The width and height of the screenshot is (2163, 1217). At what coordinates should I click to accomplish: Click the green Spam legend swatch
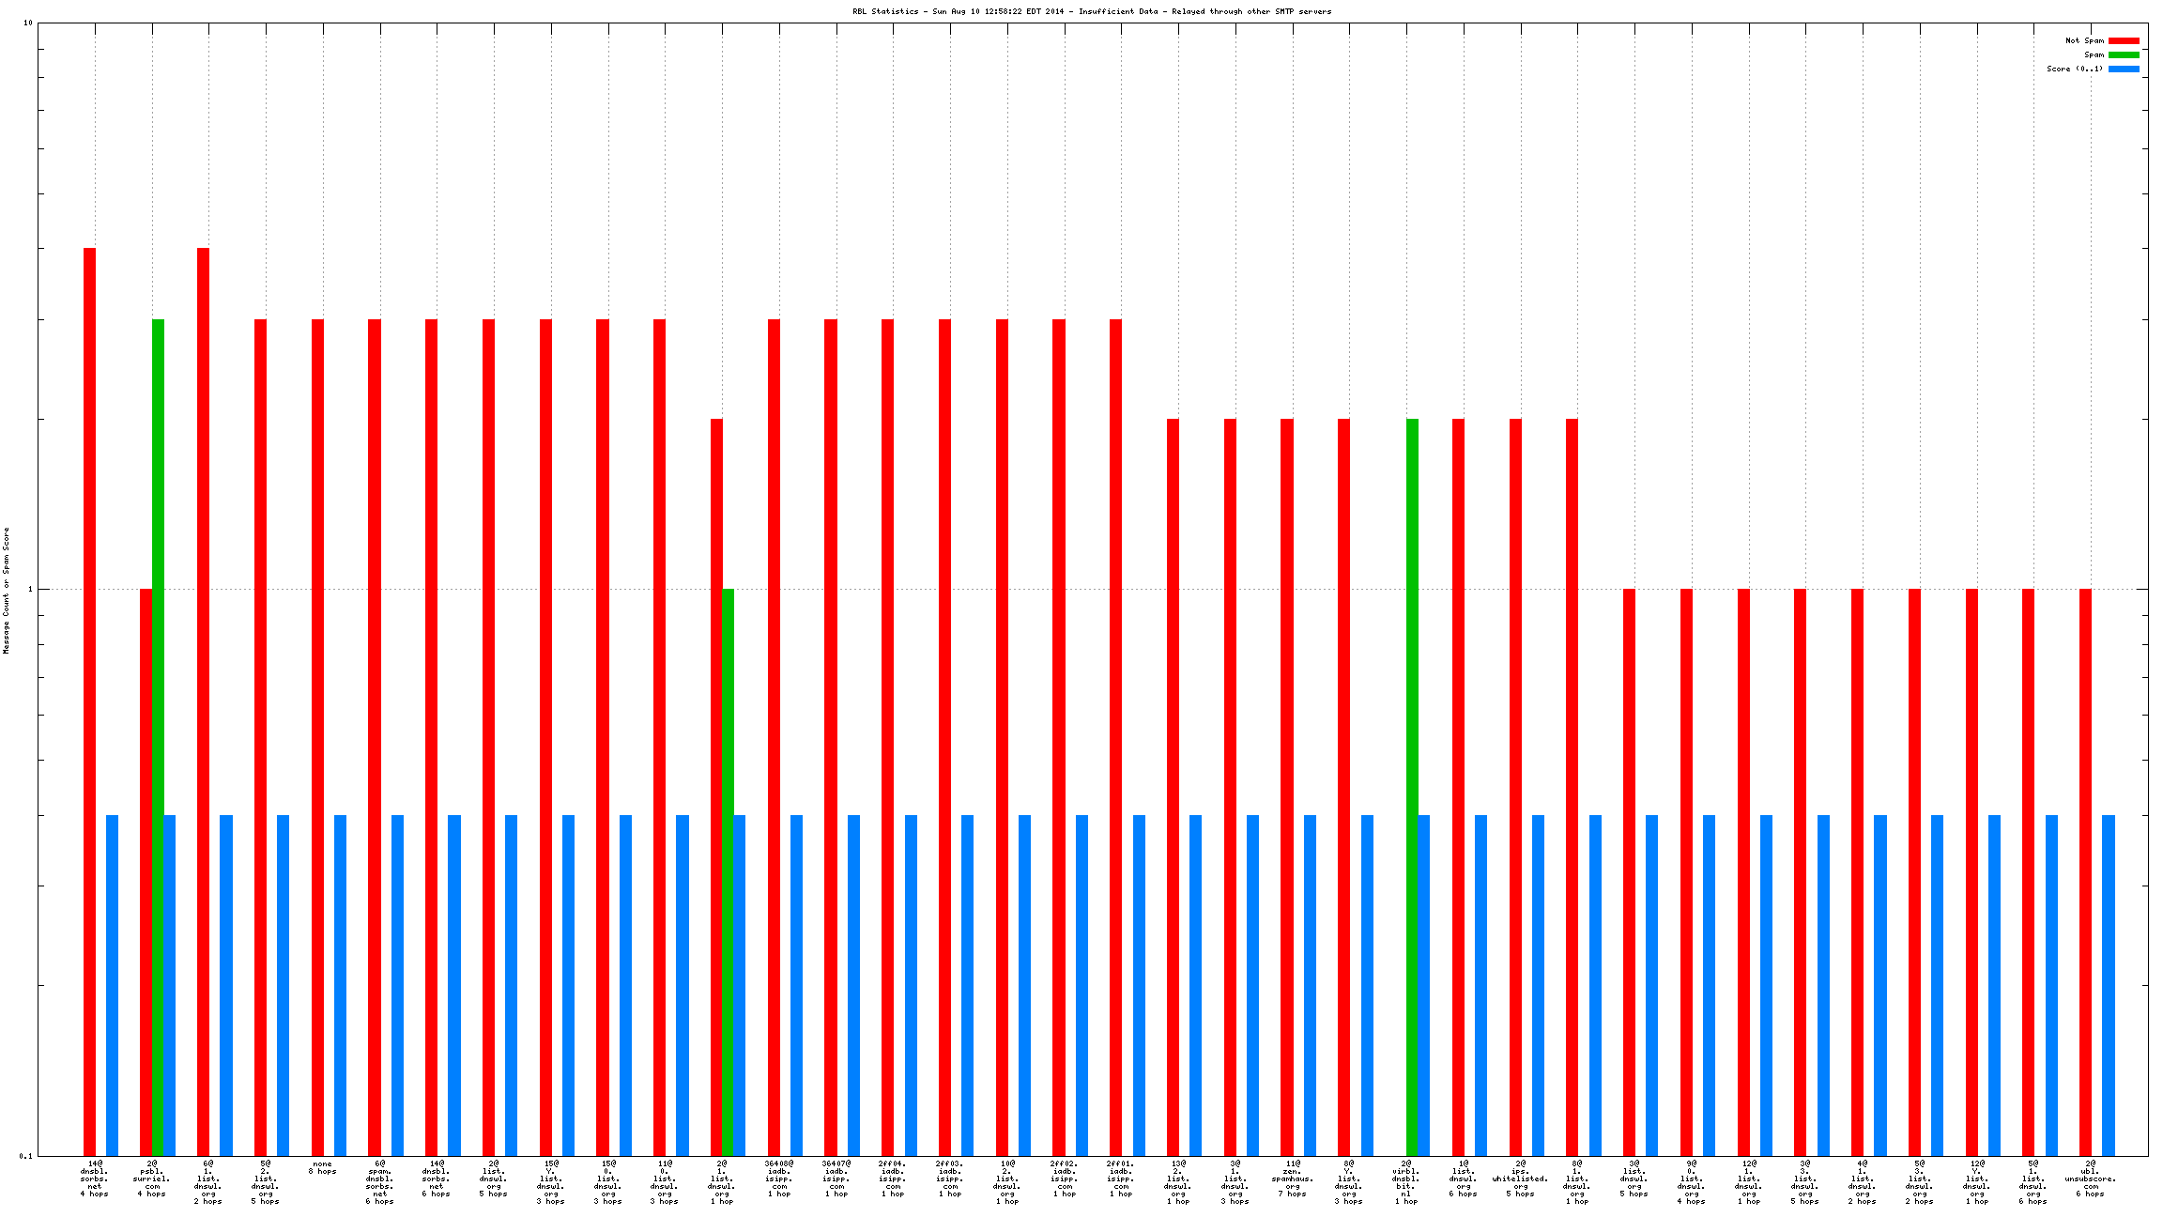coord(2124,54)
